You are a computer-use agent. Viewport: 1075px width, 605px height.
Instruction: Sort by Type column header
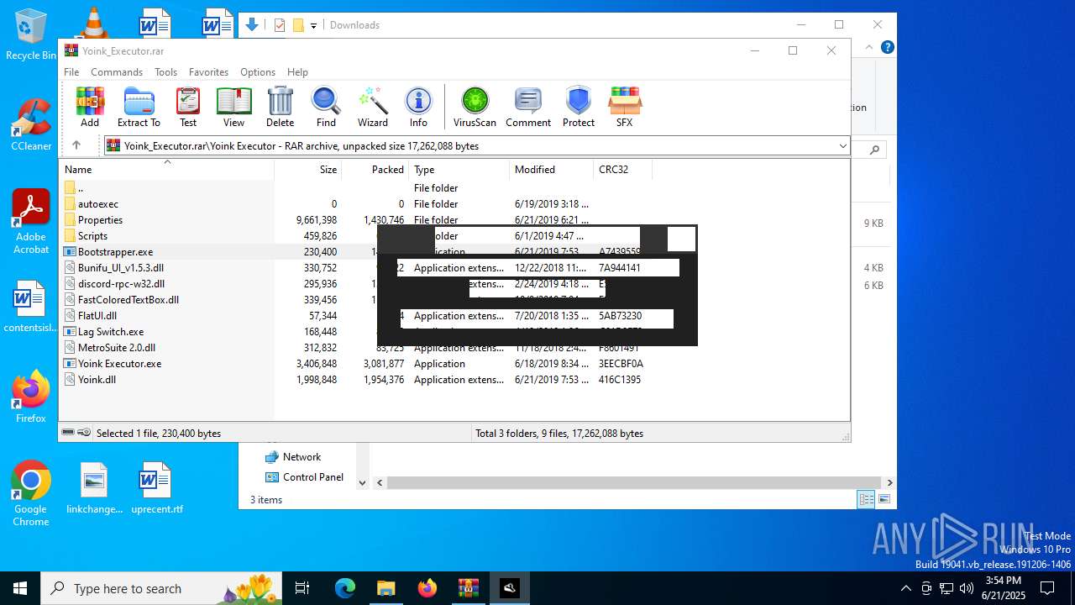click(x=459, y=169)
